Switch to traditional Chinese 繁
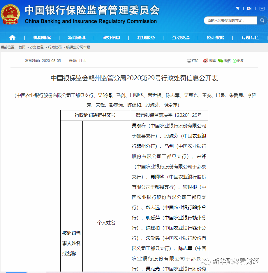The image size is (268, 273). point(238,8)
